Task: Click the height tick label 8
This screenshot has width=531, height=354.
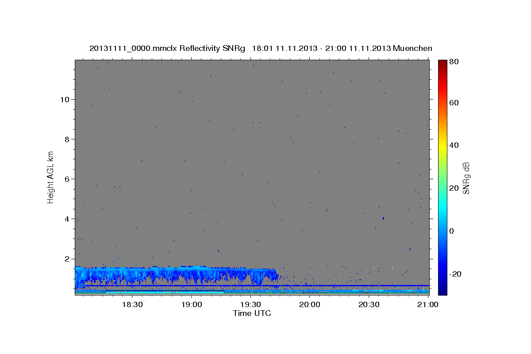Action: point(66,139)
